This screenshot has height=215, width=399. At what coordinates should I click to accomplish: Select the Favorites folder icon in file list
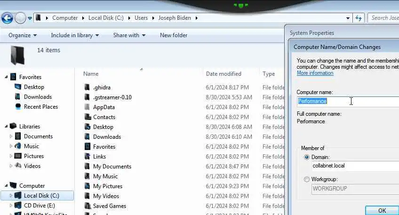(88, 147)
